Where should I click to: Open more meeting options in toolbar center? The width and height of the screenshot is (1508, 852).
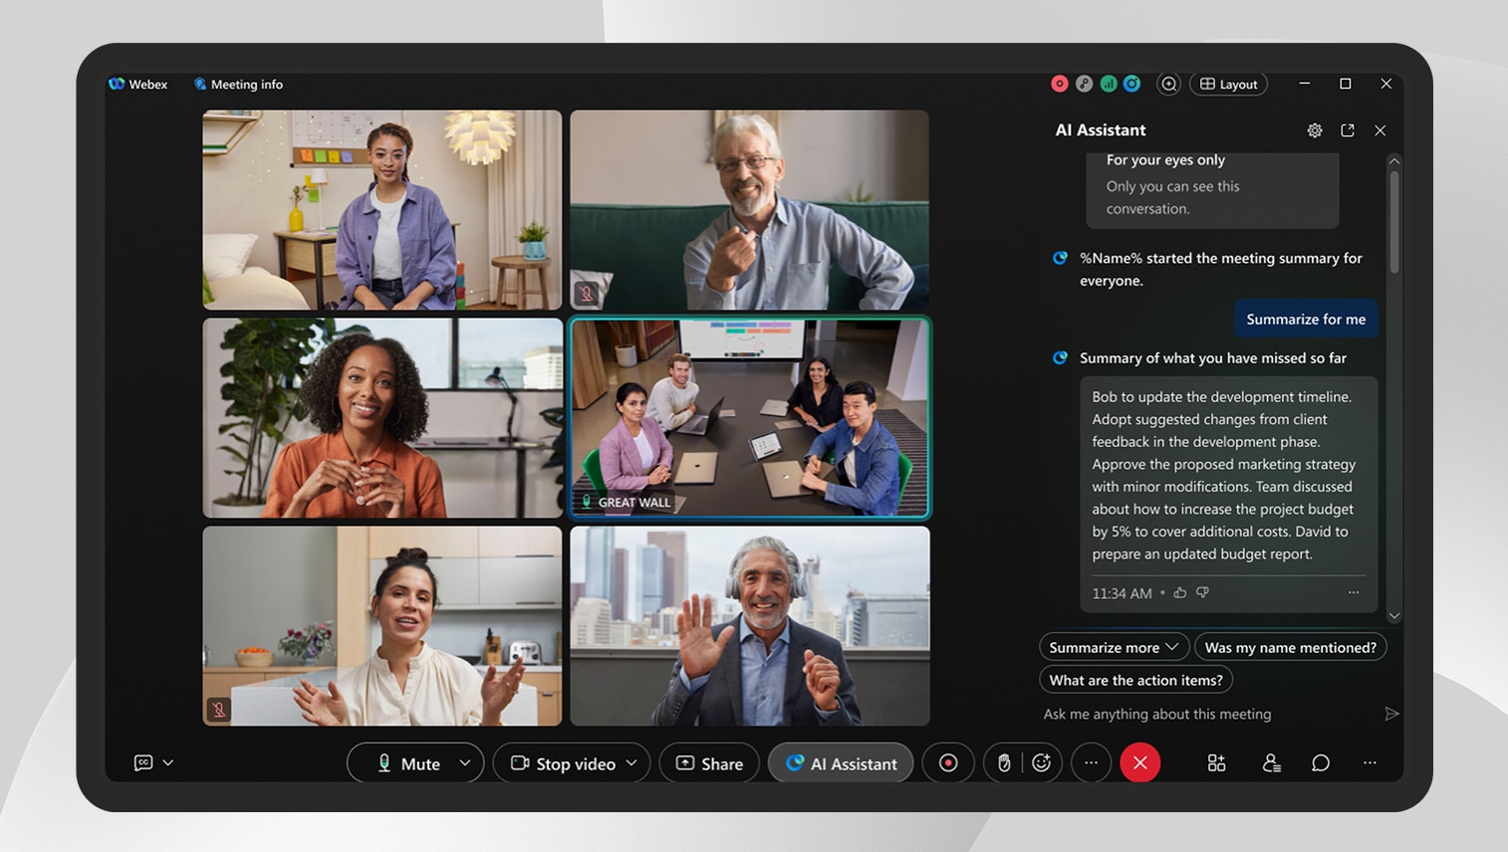[1092, 763]
